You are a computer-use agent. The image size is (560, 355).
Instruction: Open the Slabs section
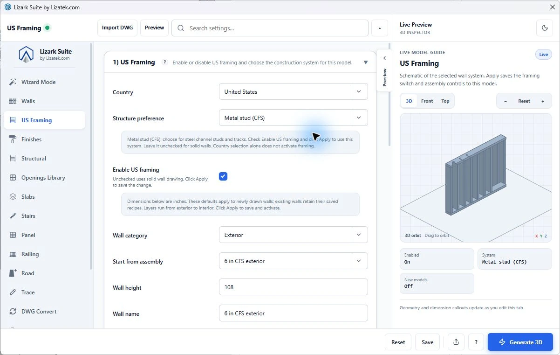[x=44, y=197]
